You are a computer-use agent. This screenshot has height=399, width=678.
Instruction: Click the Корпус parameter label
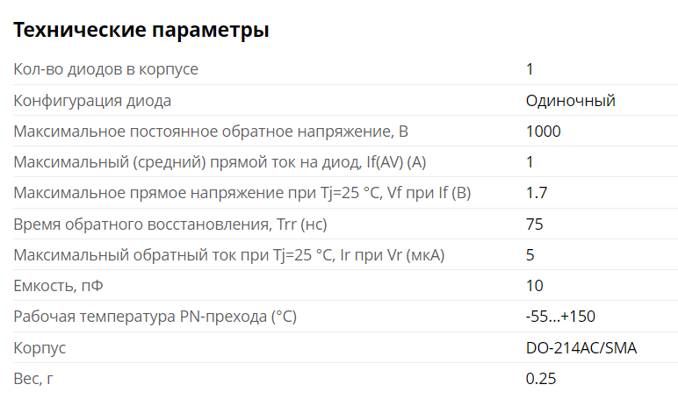(40, 348)
